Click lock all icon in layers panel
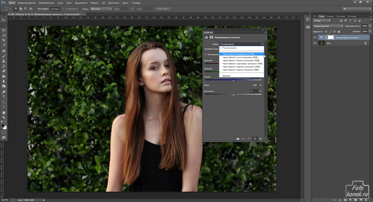Screen dimensions: 373x202 pos(339,32)
